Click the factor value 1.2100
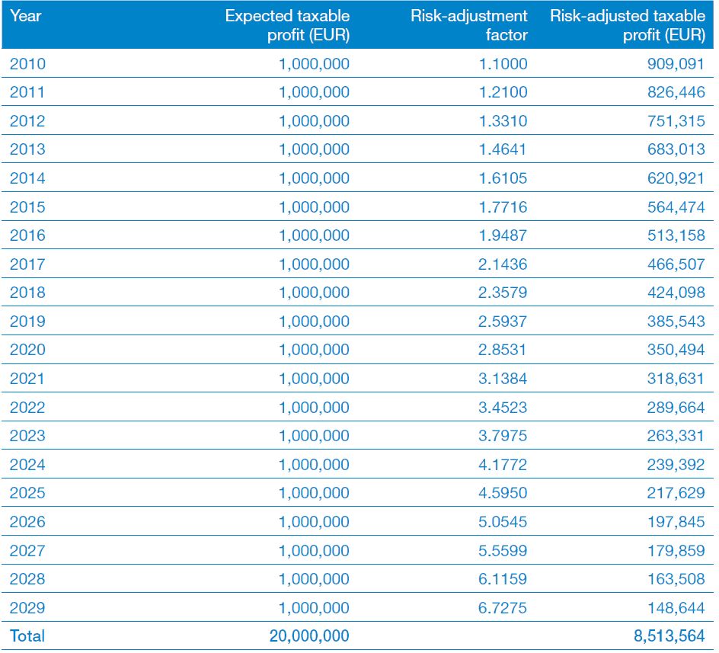This screenshot has width=719, height=653. coord(503,92)
